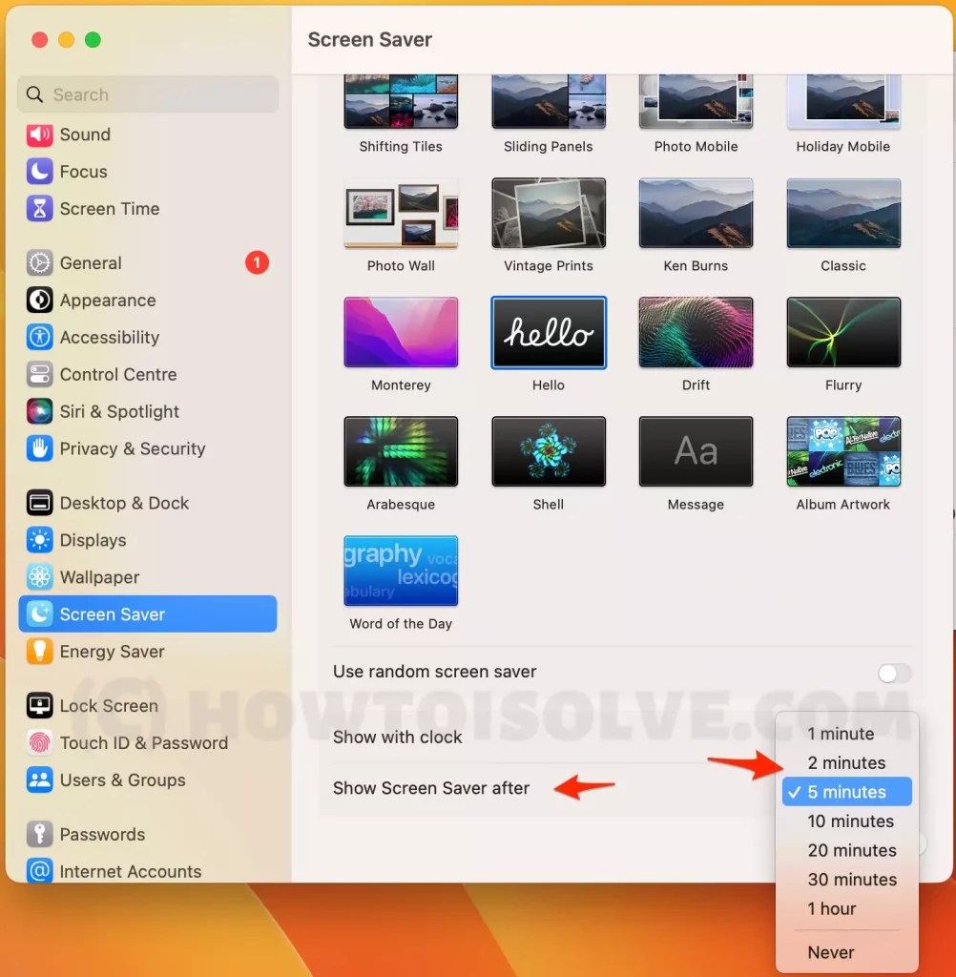Viewport: 956px width, 977px height.
Task: Select the Word of the Day screen saver
Action: [x=401, y=570]
